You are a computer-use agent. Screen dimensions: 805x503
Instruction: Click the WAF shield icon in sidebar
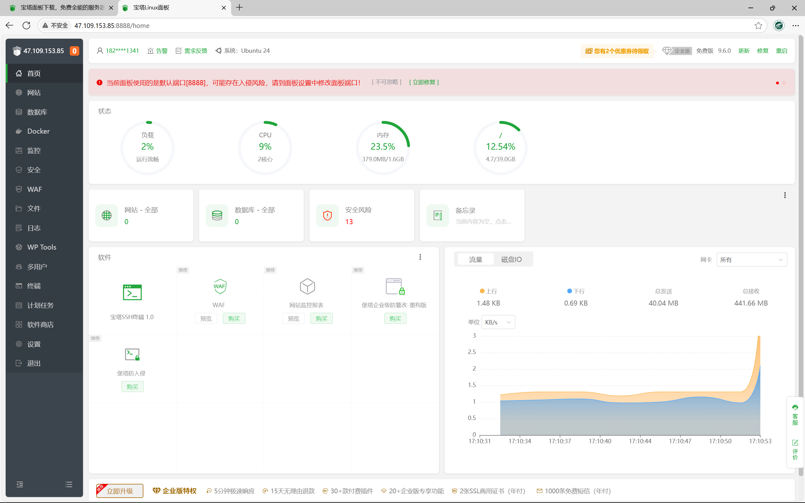[19, 189]
